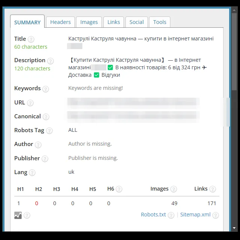
Task: Click the vertical scrollbar thumb
Action: [x=234, y=52]
